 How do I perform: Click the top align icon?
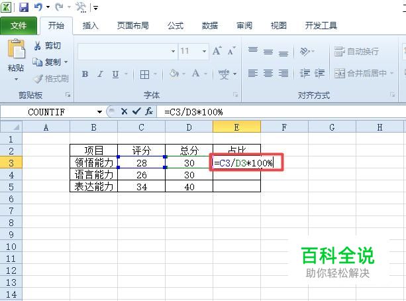pos(253,50)
